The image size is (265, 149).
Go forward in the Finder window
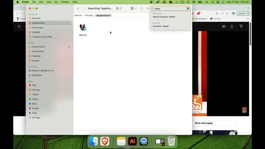coord(84,8)
